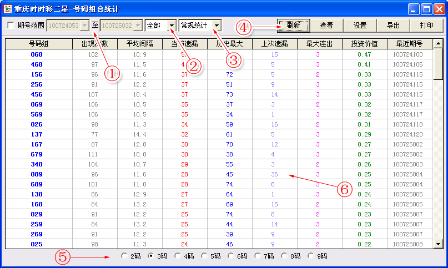
Task: Click 最近期号 value 100724118
Action: pos(407,124)
